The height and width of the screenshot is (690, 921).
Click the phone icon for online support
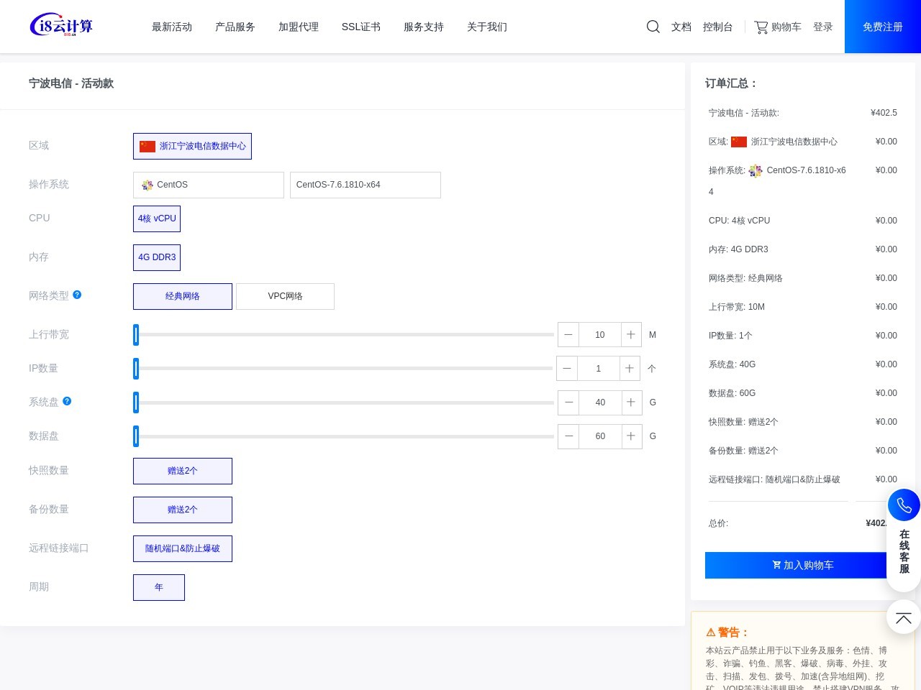(904, 505)
